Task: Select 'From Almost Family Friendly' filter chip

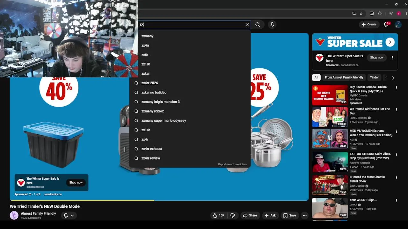Action: tap(344, 77)
